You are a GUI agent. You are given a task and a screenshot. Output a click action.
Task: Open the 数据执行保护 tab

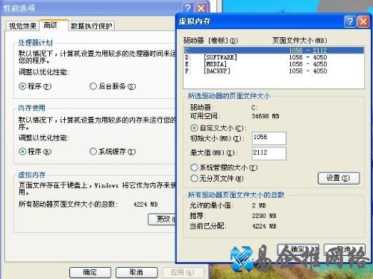tap(91, 26)
